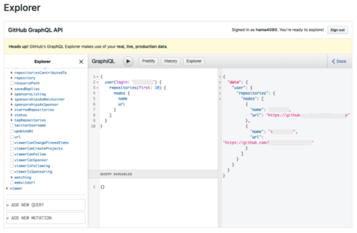Sign out of GitHub account

[x=338, y=30]
